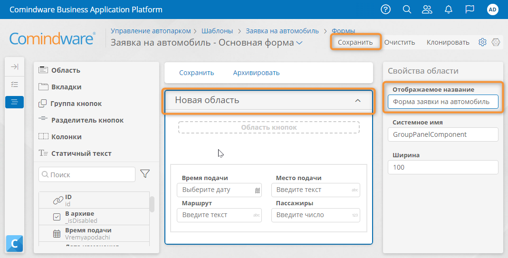Focus the Системное имя input field
Screen dimensions: 508x258
(443, 134)
